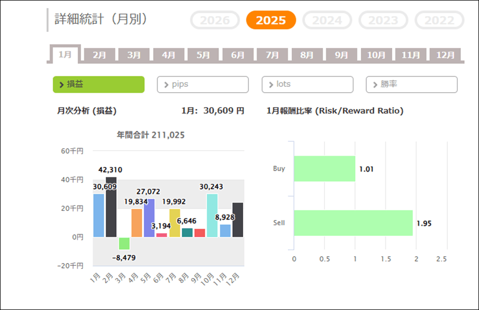Click the 1月報酬比率 Risk/Reward Ratio title
Image resolution: width=479 pixels, height=310 pixels.
335,111
